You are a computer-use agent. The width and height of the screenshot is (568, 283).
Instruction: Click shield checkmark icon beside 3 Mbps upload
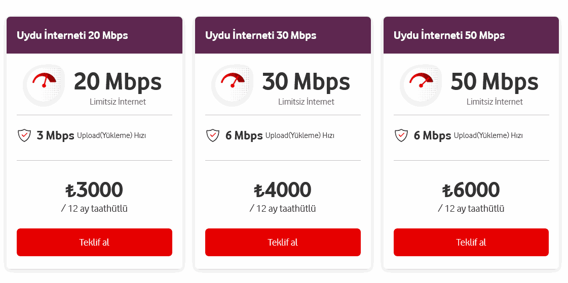coord(24,135)
